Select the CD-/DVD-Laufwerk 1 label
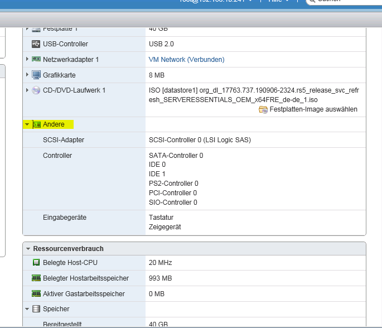The height and width of the screenshot is (328, 382). pos(74,90)
